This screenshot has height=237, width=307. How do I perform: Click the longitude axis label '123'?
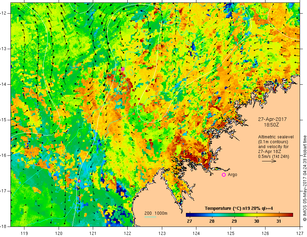162,233
